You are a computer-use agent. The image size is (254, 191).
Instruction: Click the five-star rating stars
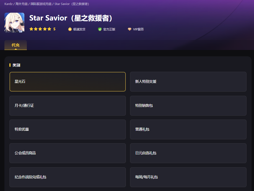tap(40, 29)
